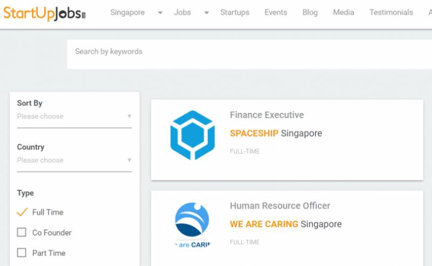Image resolution: width=432 pixels, height=266 pixels.
Task: Visit the SPACESHIP company link
Action: (254, 133)
